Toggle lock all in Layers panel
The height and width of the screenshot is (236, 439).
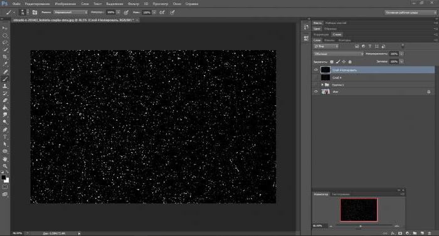pos(350,62)
